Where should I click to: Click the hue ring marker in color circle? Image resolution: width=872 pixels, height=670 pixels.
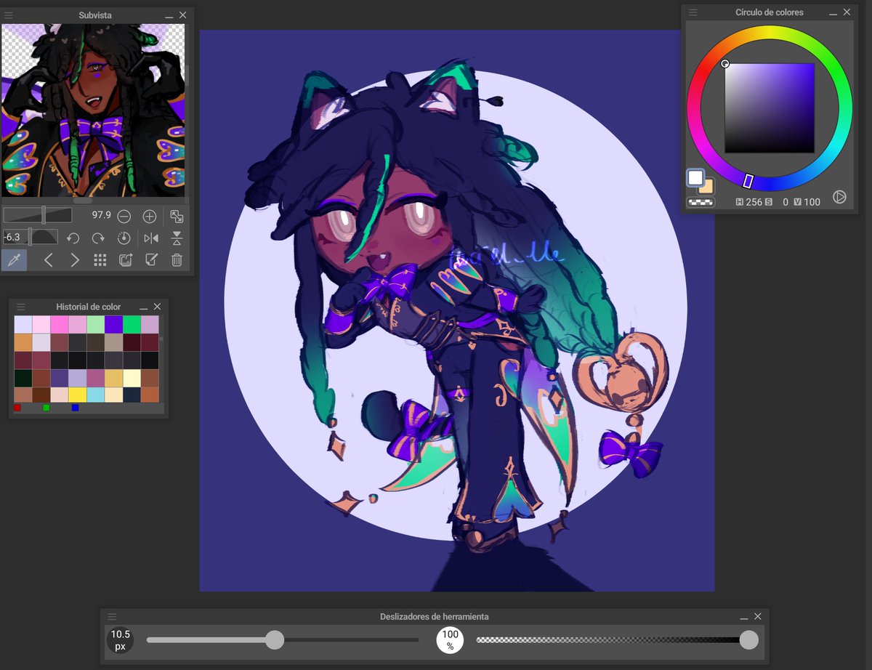click(748, 181)
